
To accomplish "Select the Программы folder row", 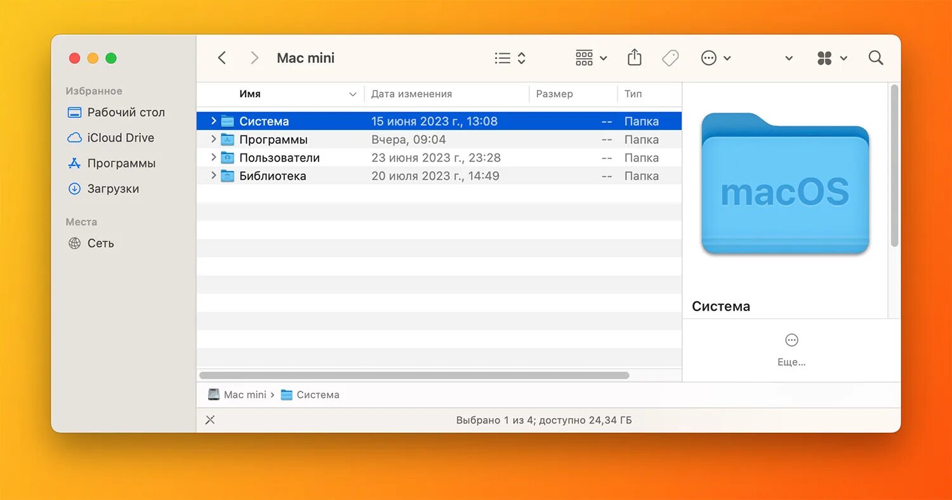I will pos(439,139).
